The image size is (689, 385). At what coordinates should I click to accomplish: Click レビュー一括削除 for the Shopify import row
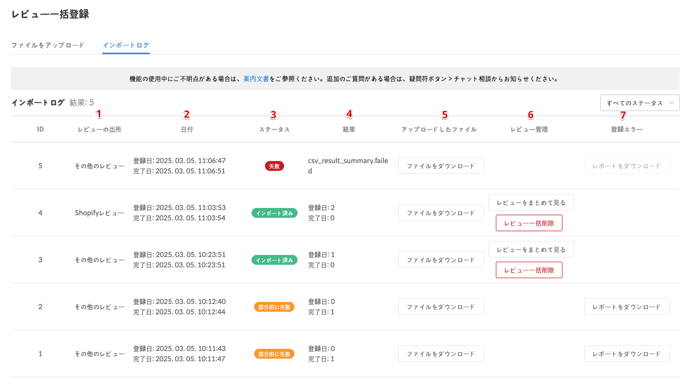pos(528,223)
